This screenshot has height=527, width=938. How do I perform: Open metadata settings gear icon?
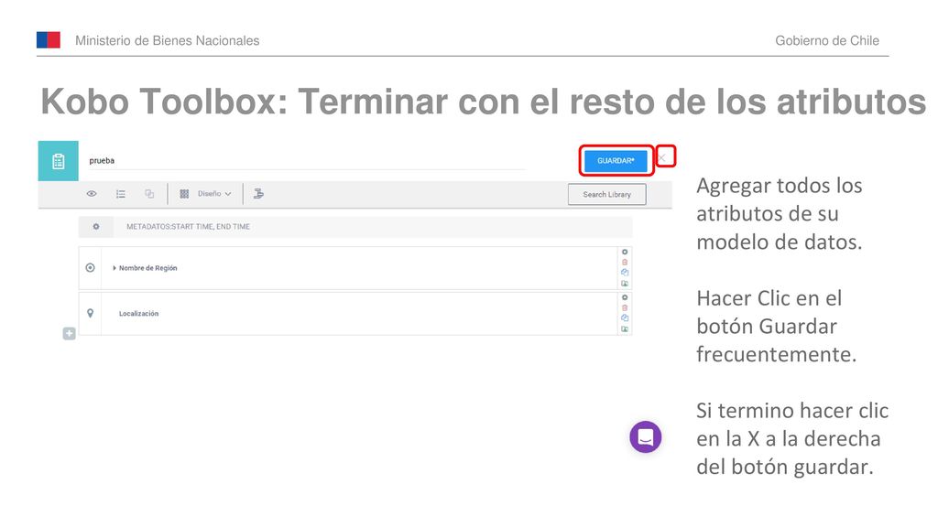95,227
